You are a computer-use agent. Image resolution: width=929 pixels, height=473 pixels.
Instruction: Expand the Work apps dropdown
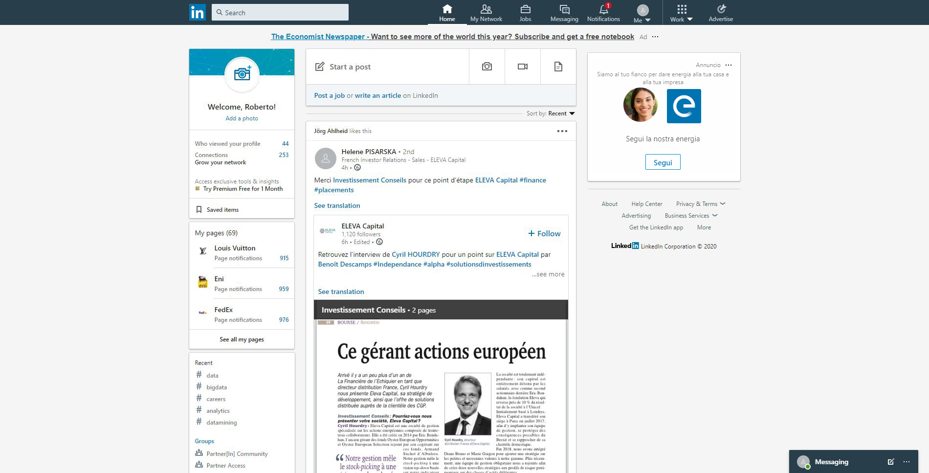pyautogui.click(x=682, y=13)
